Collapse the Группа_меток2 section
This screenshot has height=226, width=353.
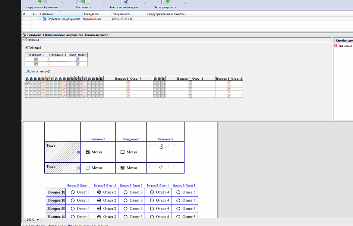click(26, 71)
